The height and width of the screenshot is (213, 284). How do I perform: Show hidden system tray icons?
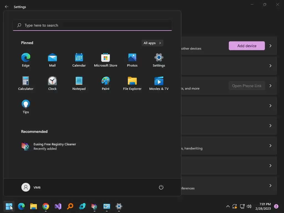228,206
